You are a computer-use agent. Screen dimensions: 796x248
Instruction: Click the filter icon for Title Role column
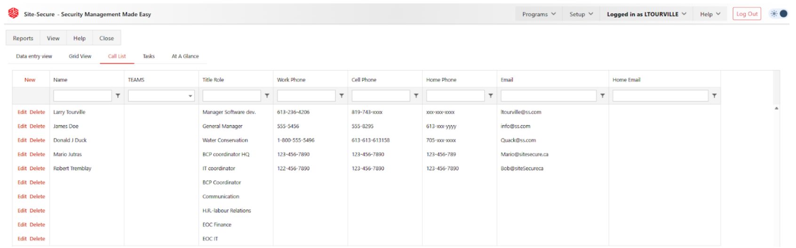click(267, 96)
